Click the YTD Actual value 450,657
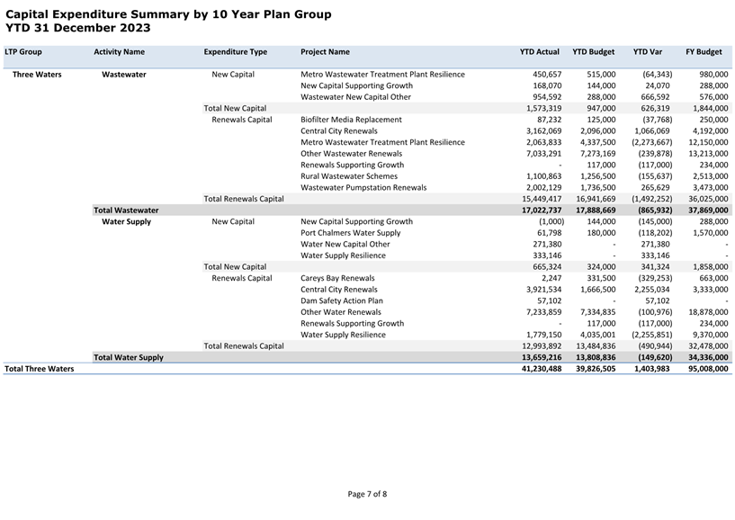735x520 pixels. click(547, 75)
